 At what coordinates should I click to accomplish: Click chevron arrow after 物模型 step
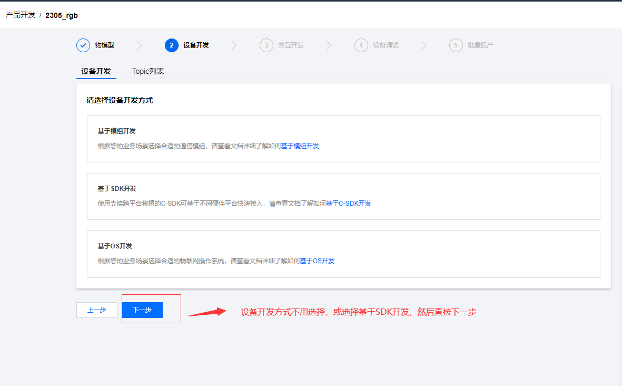[x=139, y=45]
